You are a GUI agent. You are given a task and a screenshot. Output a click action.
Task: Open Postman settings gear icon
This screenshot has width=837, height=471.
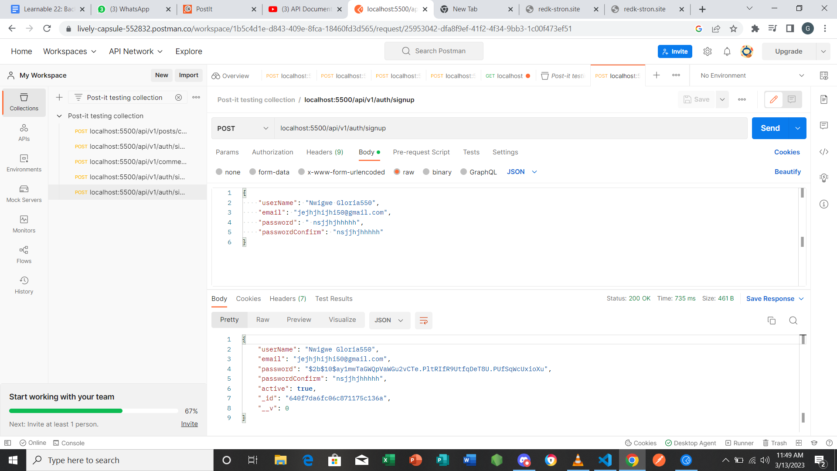(x=708, y=51)
